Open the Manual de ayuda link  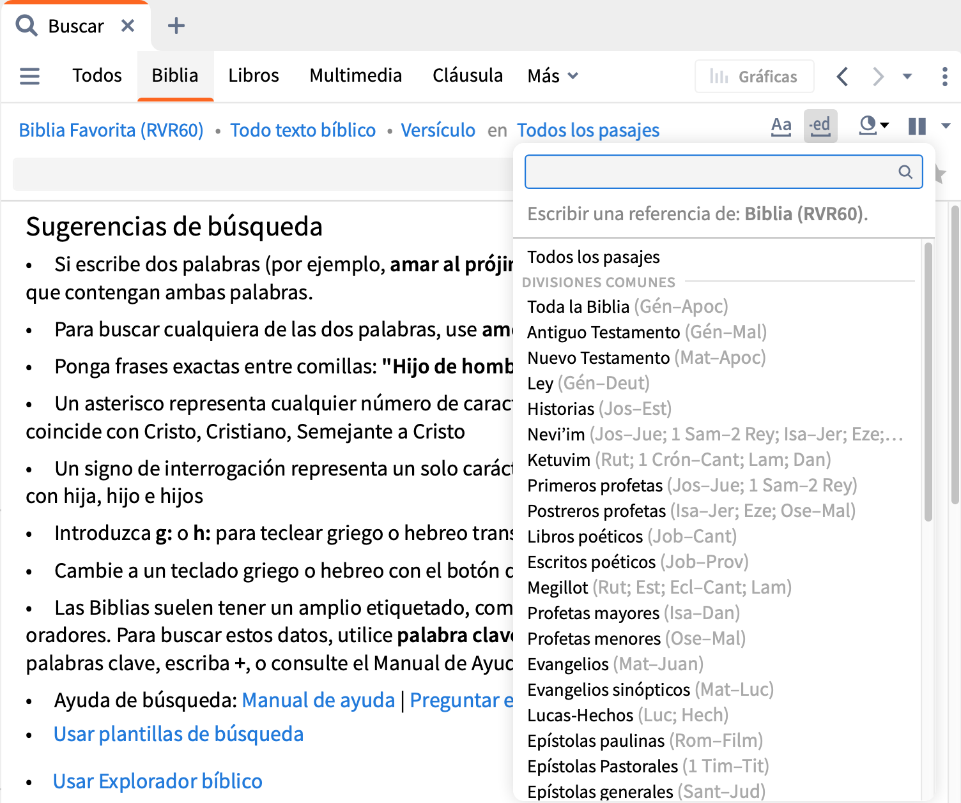318,700
